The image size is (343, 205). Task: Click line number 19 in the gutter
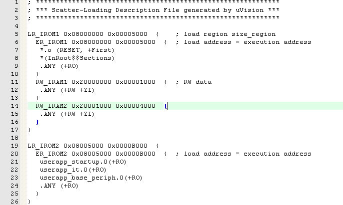coord(14,146)
